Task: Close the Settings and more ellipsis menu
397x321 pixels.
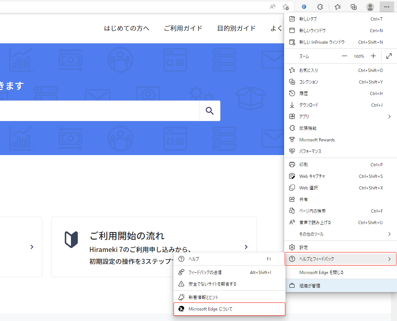Action: pos(387,7)
